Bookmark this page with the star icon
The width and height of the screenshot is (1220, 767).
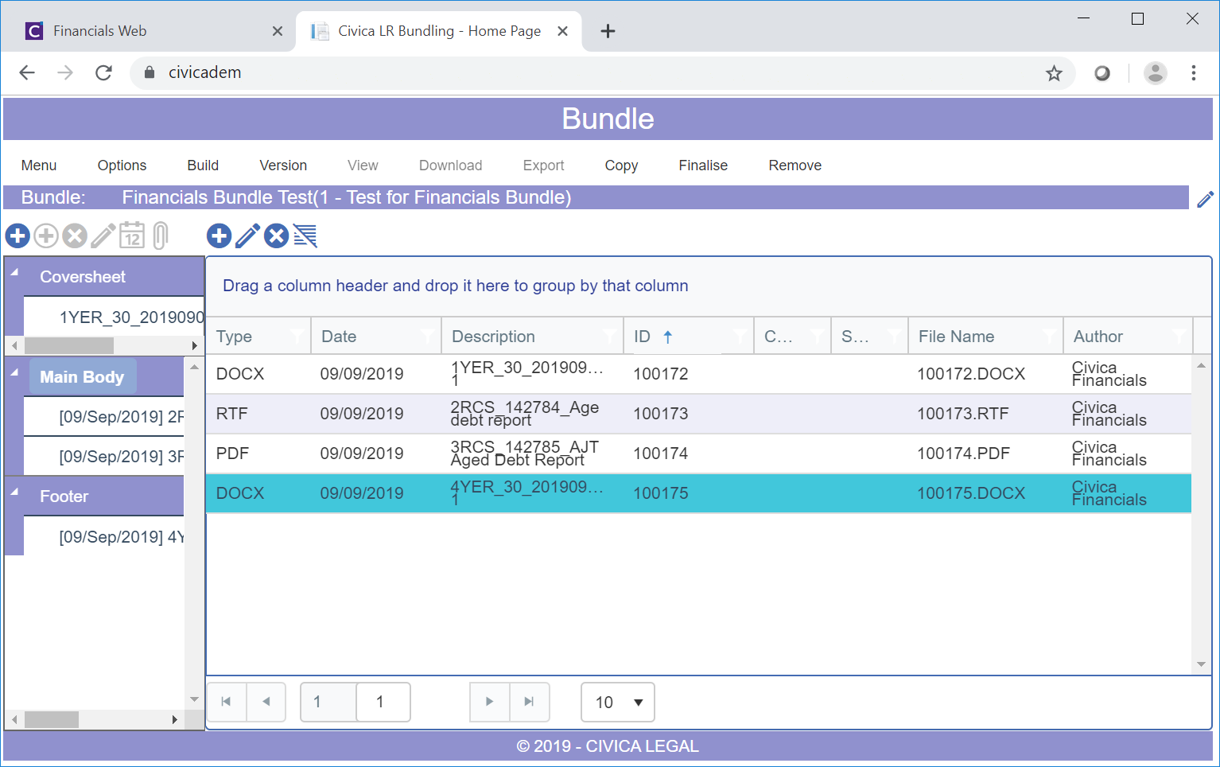(x=1054, y=73)
